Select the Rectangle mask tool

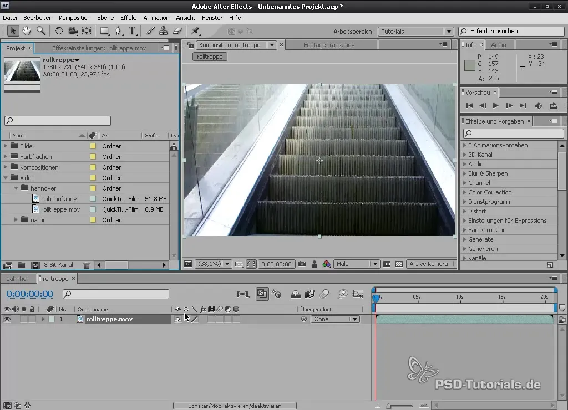tap(104, 31)
